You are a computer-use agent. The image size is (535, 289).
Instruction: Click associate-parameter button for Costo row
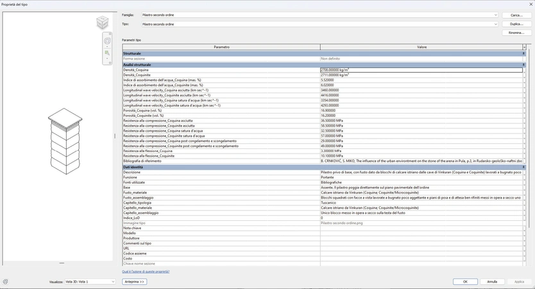(x=524, y=259)
